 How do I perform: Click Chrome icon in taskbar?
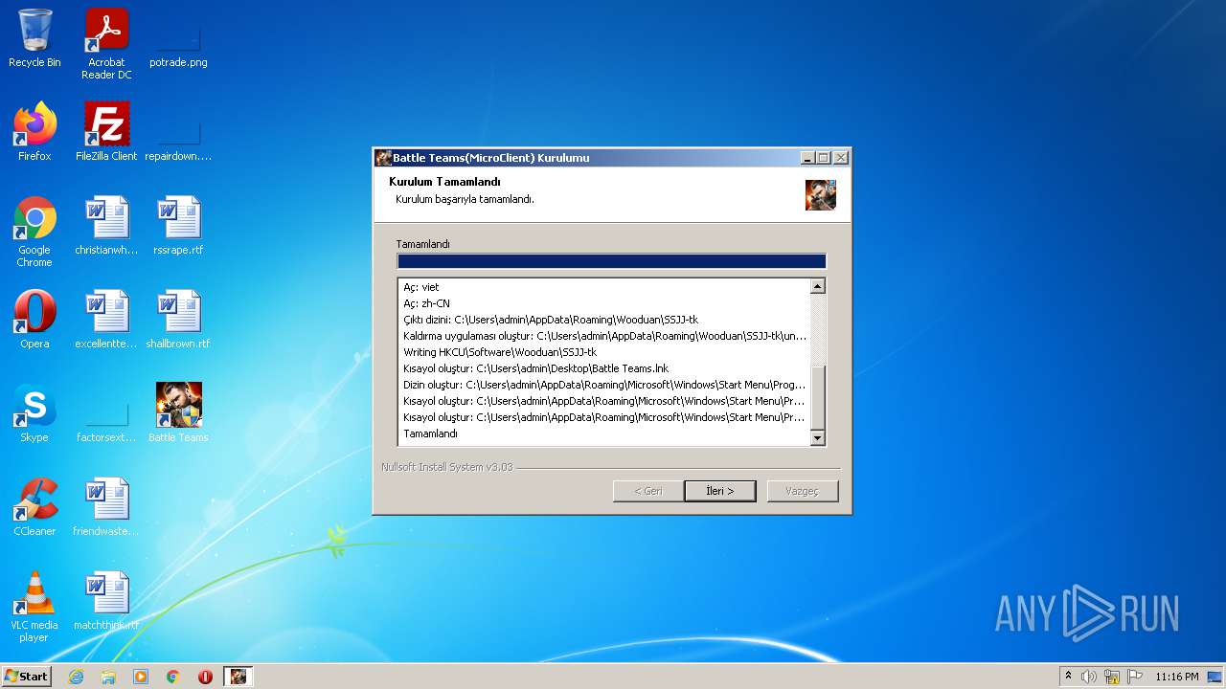coord(173,677)
